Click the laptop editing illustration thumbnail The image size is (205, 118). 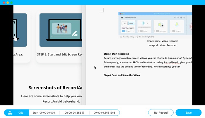61,30
